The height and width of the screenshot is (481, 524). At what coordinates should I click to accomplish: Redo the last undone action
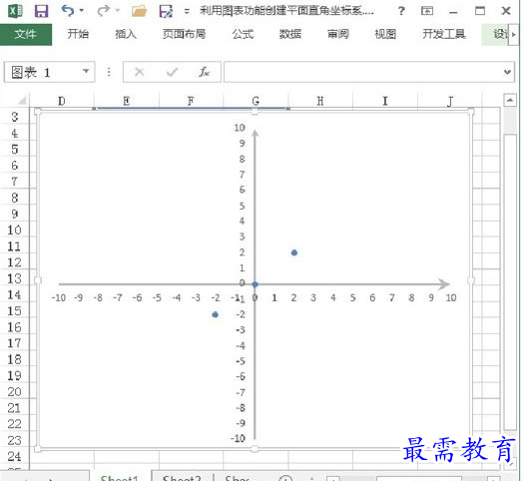[x=103, y=11]
